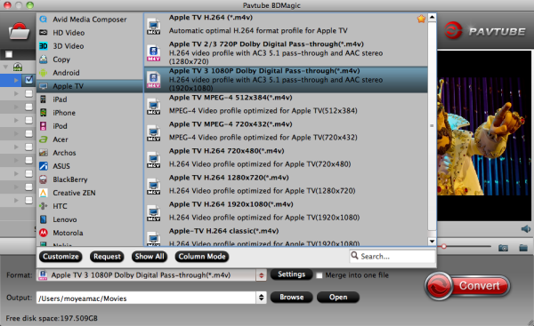Select the Copy category

click(x=89, y=60)
